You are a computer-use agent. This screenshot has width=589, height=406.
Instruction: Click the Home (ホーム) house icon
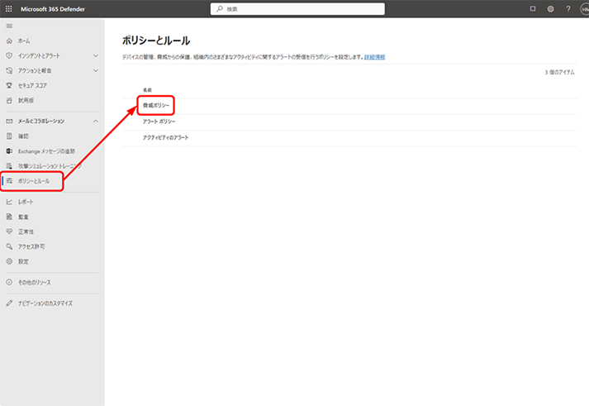coord(9,41)
